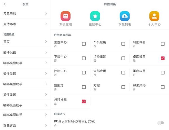Enable the 氛围灯 checkbox
The width and height of the screenshot is (169, 130).
[x=84, y=87]
